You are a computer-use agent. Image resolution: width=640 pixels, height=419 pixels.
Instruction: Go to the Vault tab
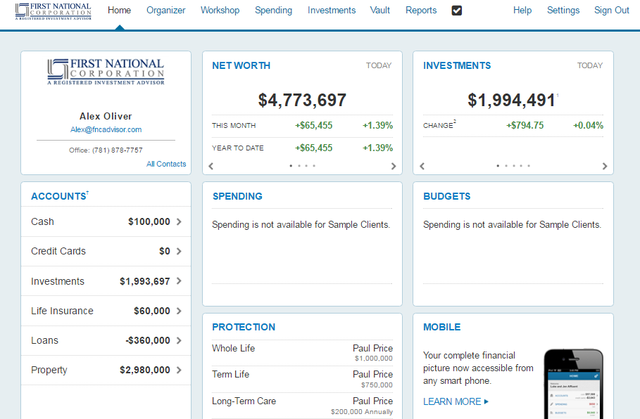click(380, 10)
